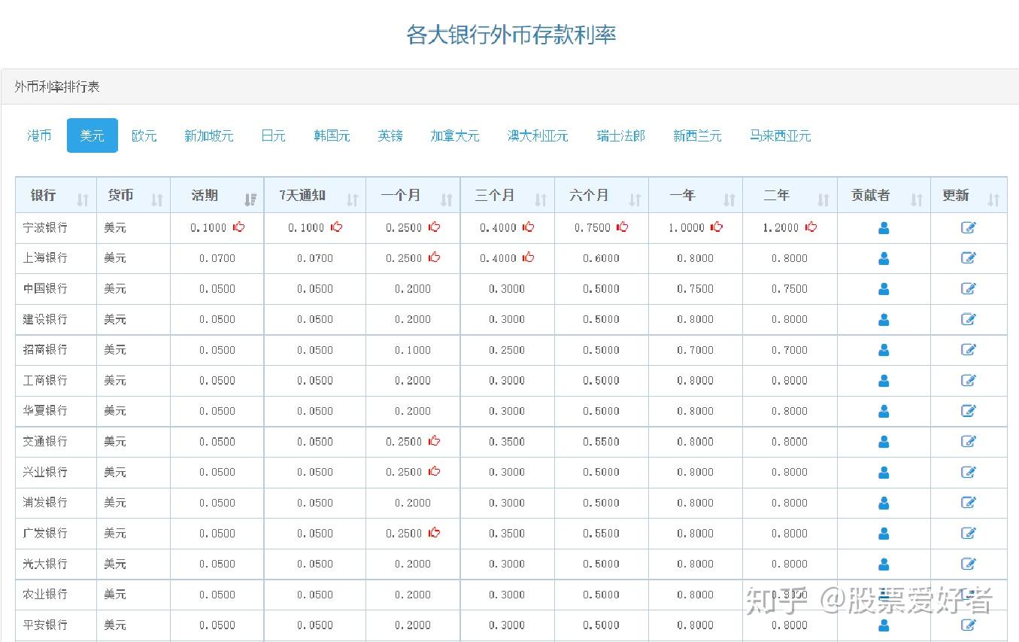
Task: Open contributor icon for 交通银行 row
Action: (884, 442)
